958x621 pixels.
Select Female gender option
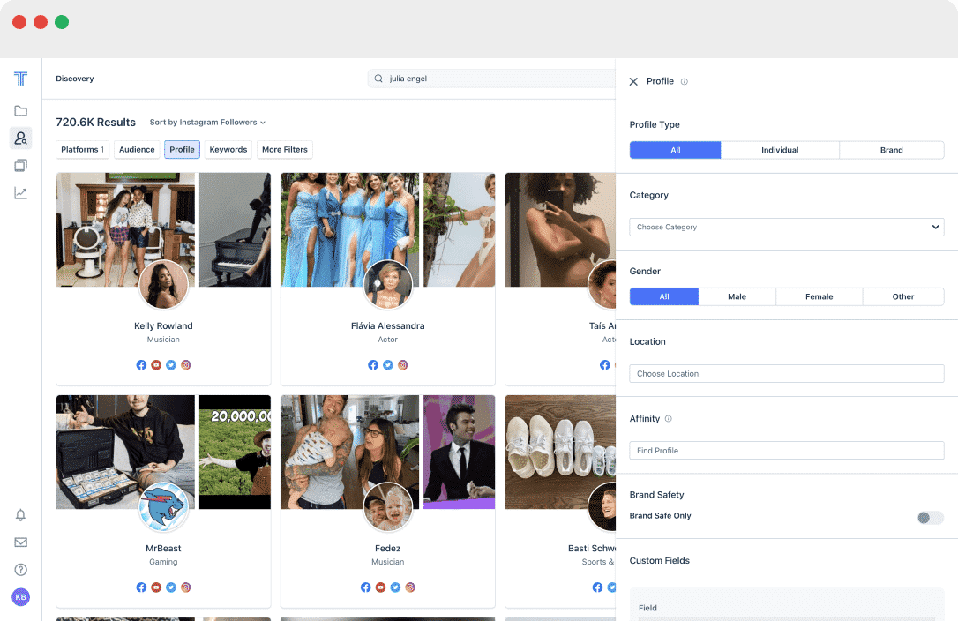[819, 296]
